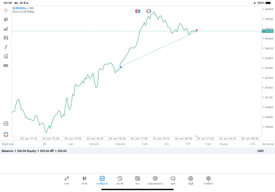
Task: Sort positions by the Swap column header
Action: (x=224, y=144)
